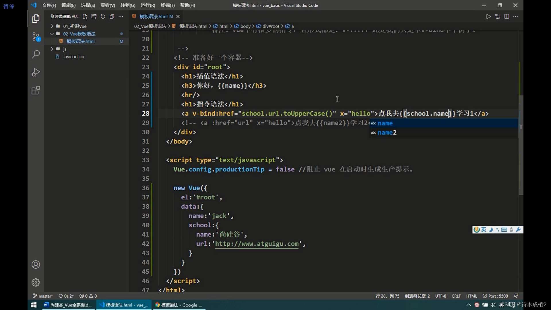Click the New Folder icon in explorer
The height and width of the screenshot is (310, 551).
(94, 17)
